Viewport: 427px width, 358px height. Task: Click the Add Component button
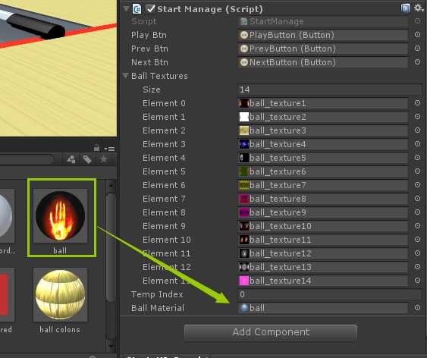[x=271, y=332]
